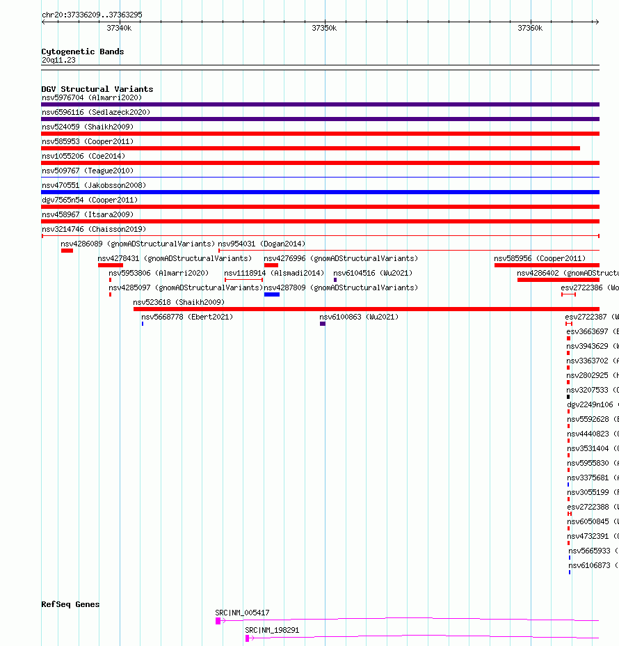The height and width of the screenshot is (646, 619).
Task: Click the nsv3375681 variant label
Action: pyautogui.click(x=593, y=478)
